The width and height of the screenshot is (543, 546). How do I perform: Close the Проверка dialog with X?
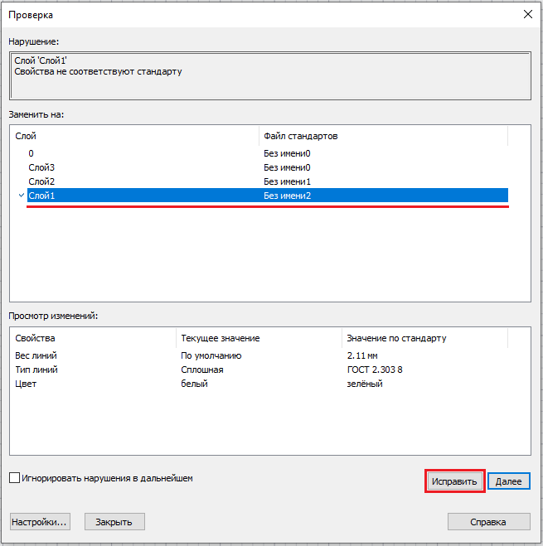(527, 14)
